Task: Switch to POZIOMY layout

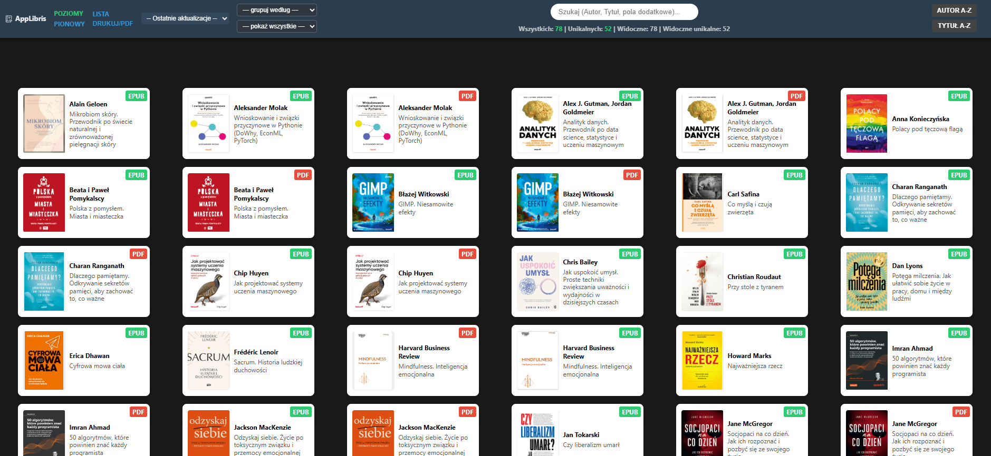Action: [69, 14]
